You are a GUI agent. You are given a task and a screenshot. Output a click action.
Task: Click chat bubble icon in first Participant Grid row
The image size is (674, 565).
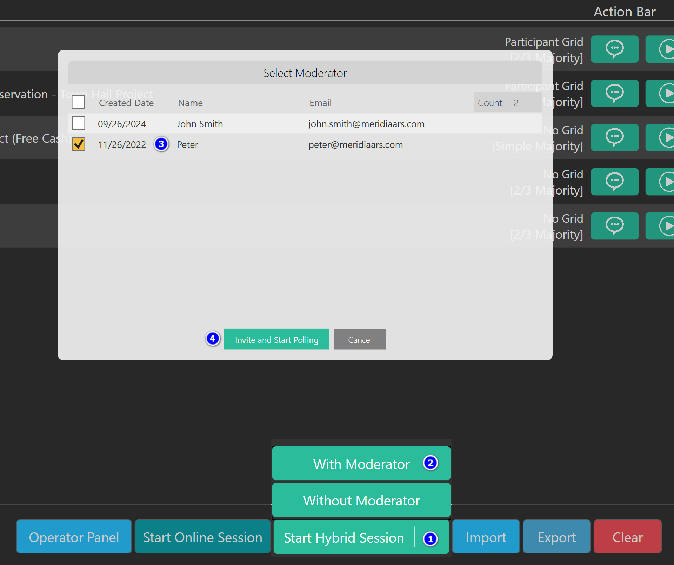(x=614, y=49)
